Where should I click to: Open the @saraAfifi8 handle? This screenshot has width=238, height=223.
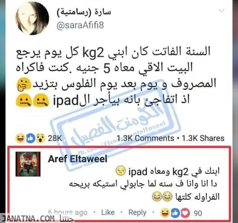[80, 26]
